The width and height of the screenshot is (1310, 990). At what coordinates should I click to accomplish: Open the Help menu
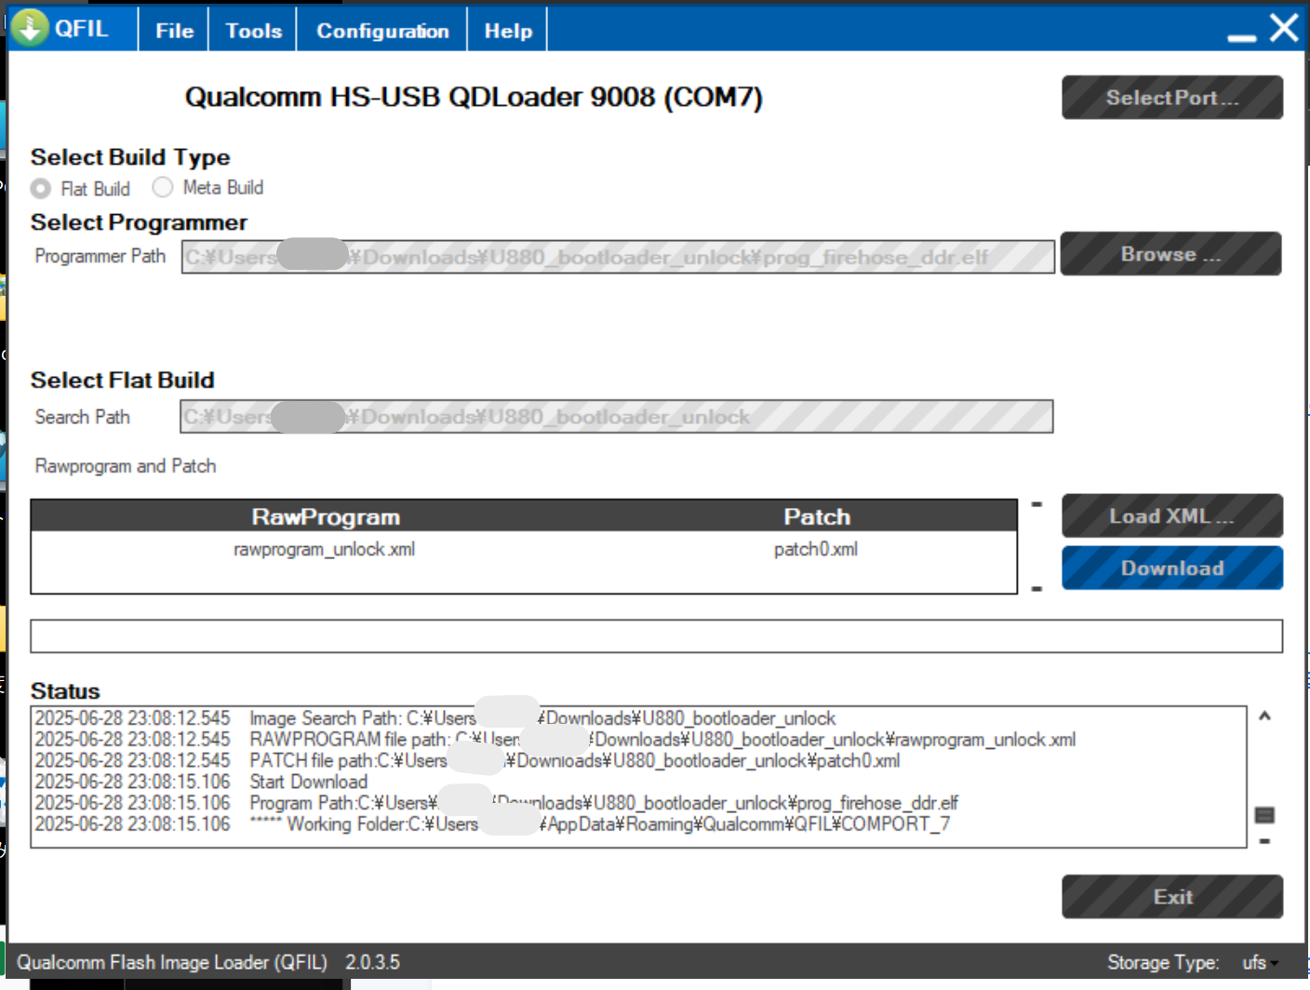pyautogui.click(x=508, y=31)
